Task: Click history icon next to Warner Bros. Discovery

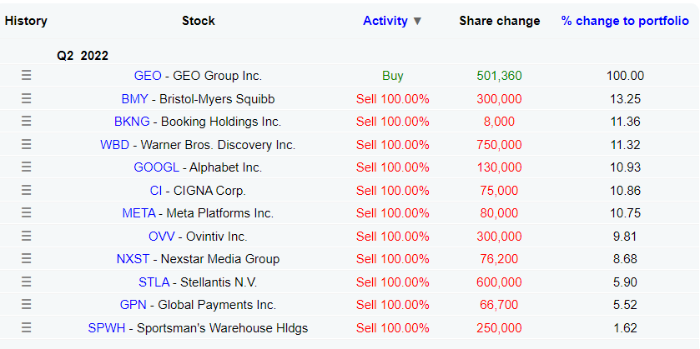Action: pyautogui.click(x=26, y=145)
